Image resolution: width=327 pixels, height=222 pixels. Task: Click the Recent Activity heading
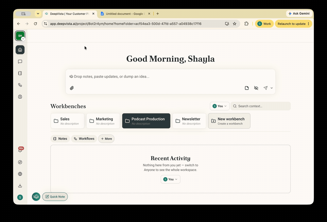point(170,159)
